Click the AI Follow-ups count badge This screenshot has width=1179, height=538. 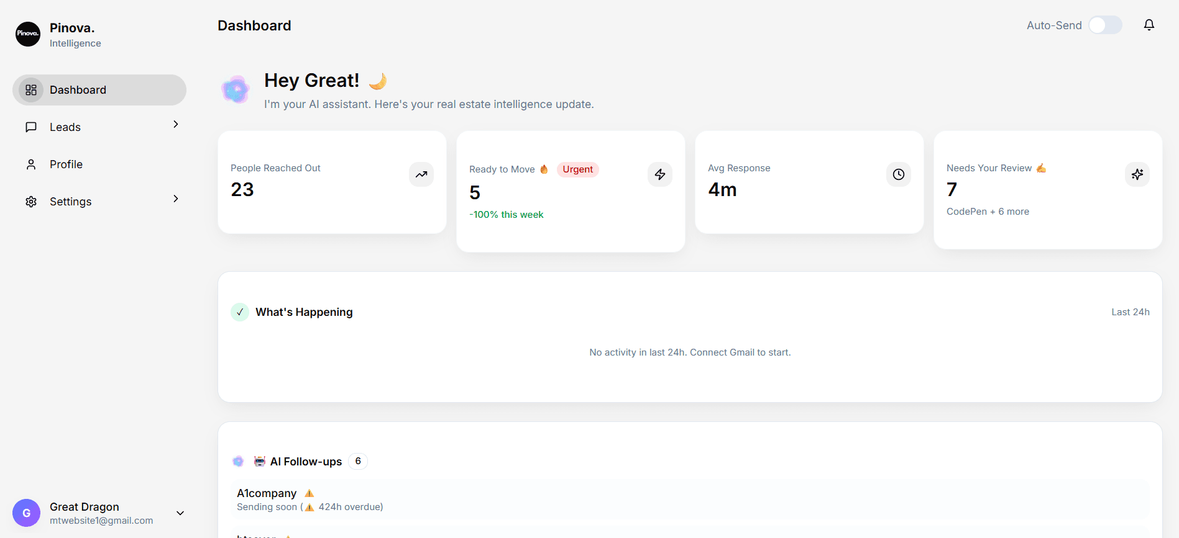pos(358,461)
